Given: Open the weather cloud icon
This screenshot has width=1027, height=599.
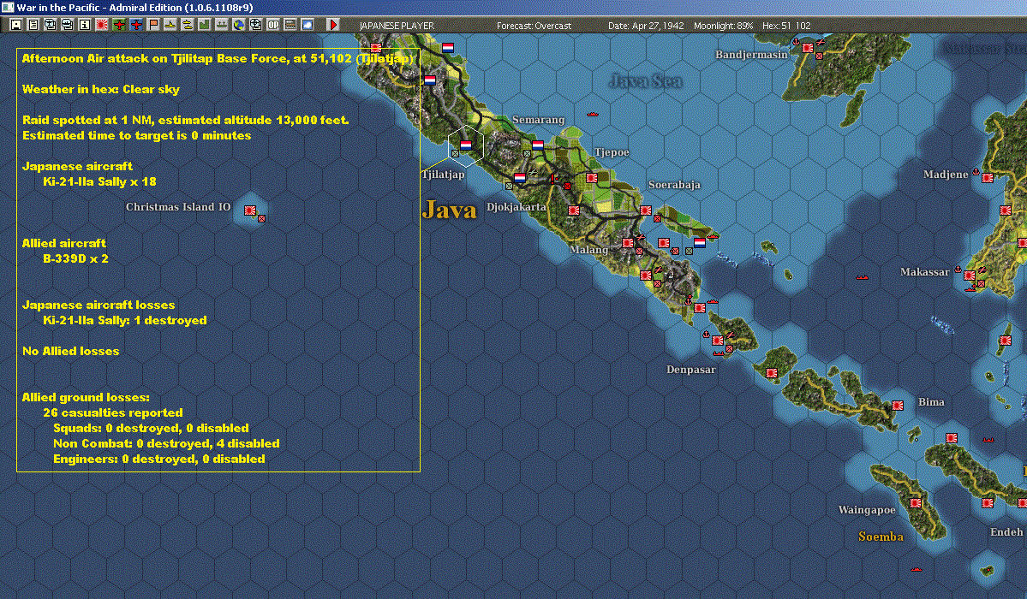Looking at the screenshot, I should click(x=308, y=25).
